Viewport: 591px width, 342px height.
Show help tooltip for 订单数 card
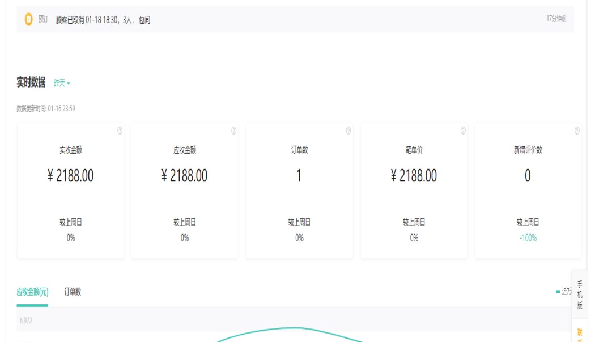348,131
